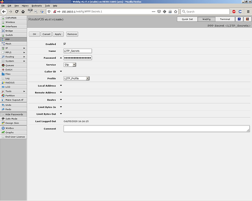
Task: Reload the page in Firefox
Action: (17, 12)
